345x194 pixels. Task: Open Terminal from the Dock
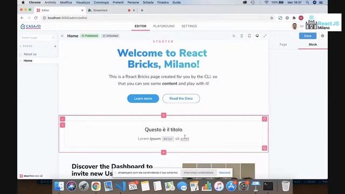pos(268,186)
